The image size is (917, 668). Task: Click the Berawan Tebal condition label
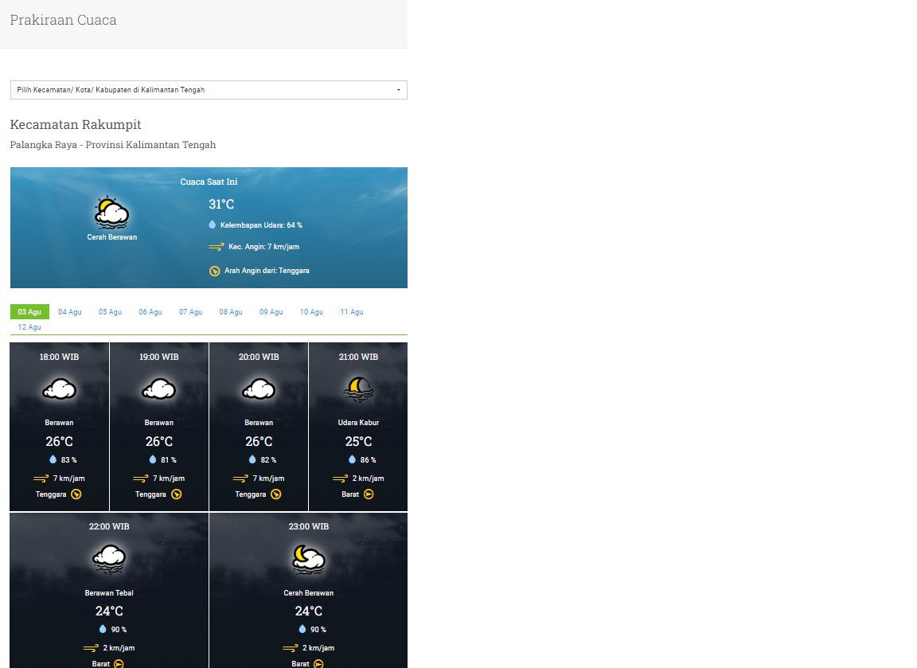109,592
